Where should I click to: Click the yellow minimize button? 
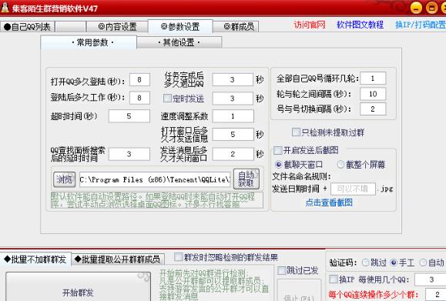[416, 8]
